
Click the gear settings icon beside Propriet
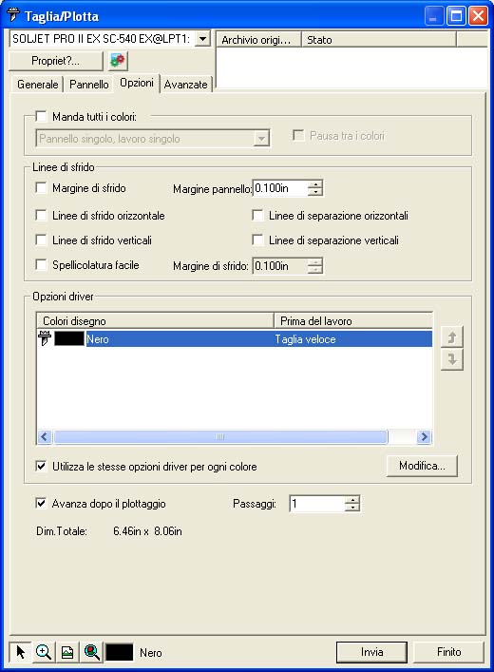coord(118,61)
